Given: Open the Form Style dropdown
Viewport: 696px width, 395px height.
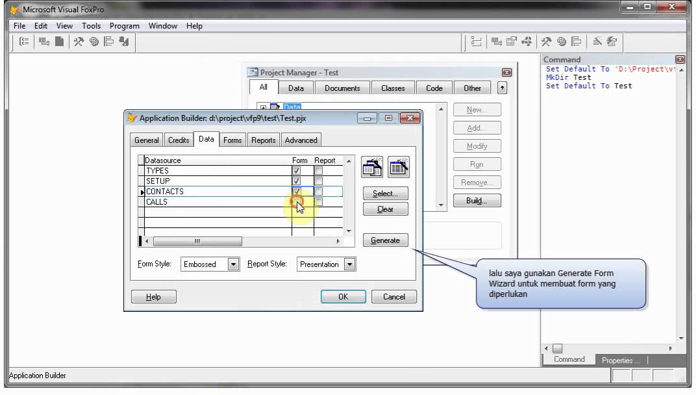Looking at the screenshot, I should coord(234,264).
